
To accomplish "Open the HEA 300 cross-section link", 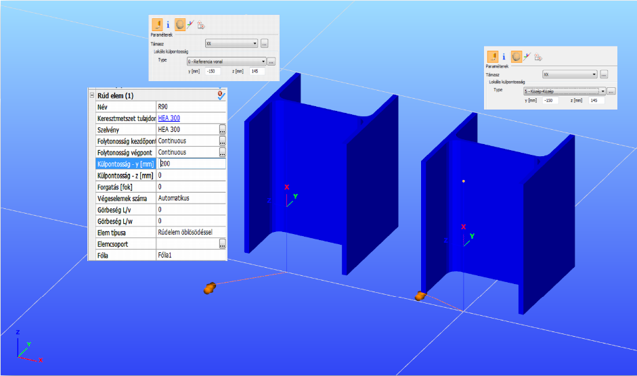I will [x=169, y=118].
